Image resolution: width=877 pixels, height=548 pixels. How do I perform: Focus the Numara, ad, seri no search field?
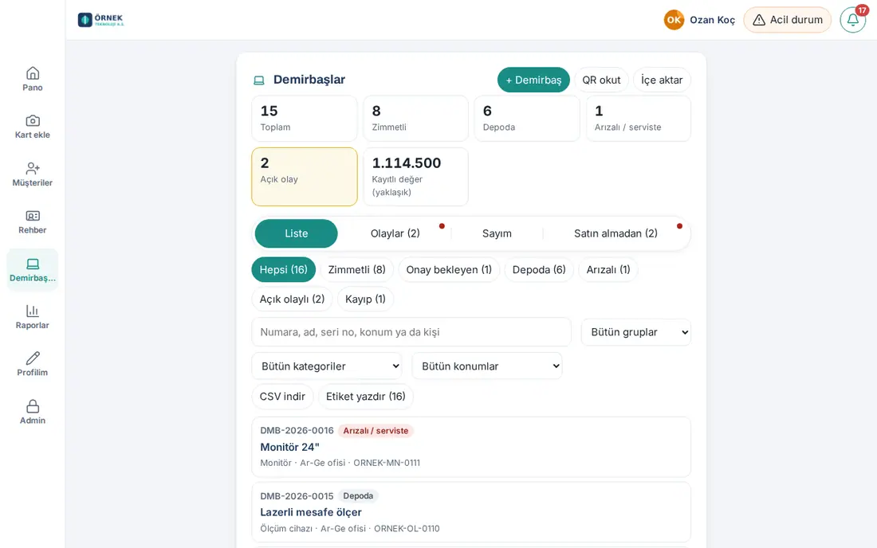pyautogui.click(x=411, y=332)
